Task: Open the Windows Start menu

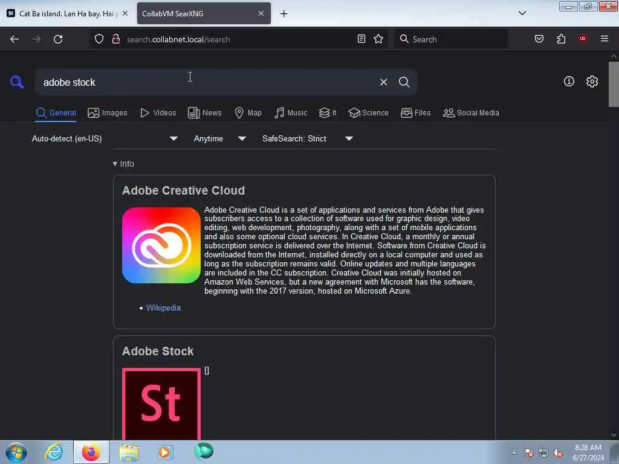Action: 16,452
